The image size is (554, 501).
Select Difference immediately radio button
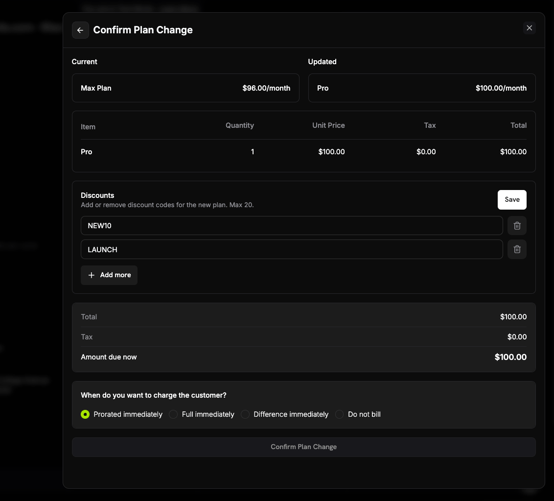tap(245, 414)
